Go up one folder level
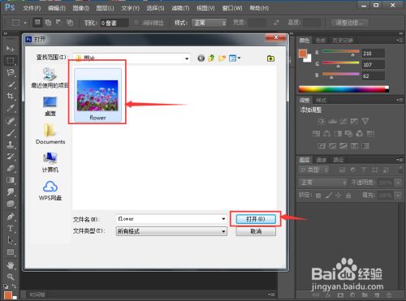This screenshot has height=301, width=406. tap(211, 58)
